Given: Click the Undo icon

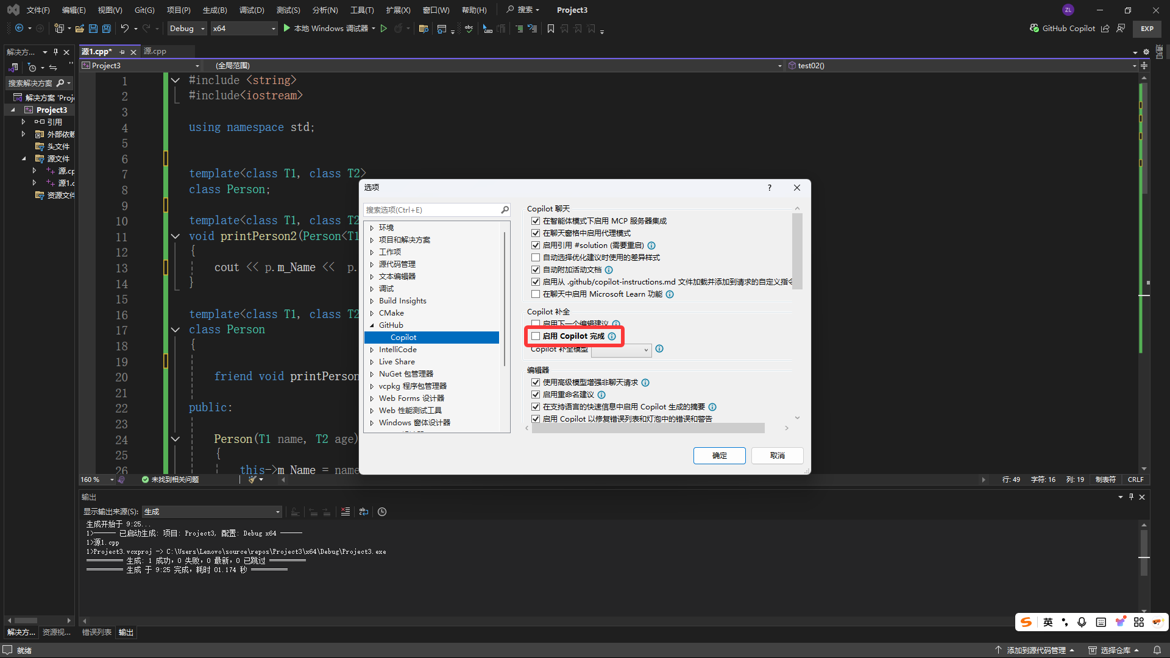Looking at the screenshot, I should [124, 28].
